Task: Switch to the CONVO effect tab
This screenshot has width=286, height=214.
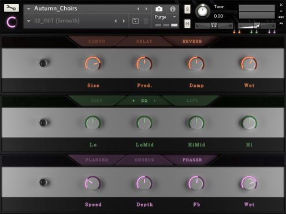Action: tap(96, 41)
